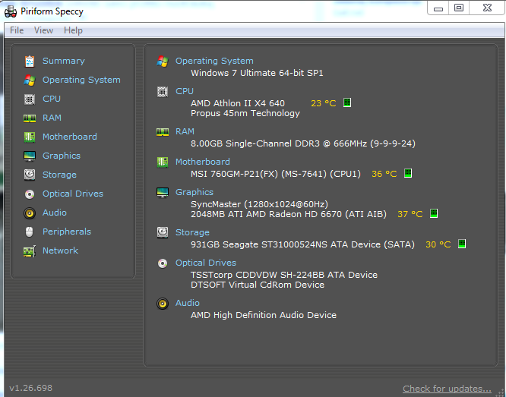Click the CPU chip icon in the sidebar

click(x=30, y=99)
